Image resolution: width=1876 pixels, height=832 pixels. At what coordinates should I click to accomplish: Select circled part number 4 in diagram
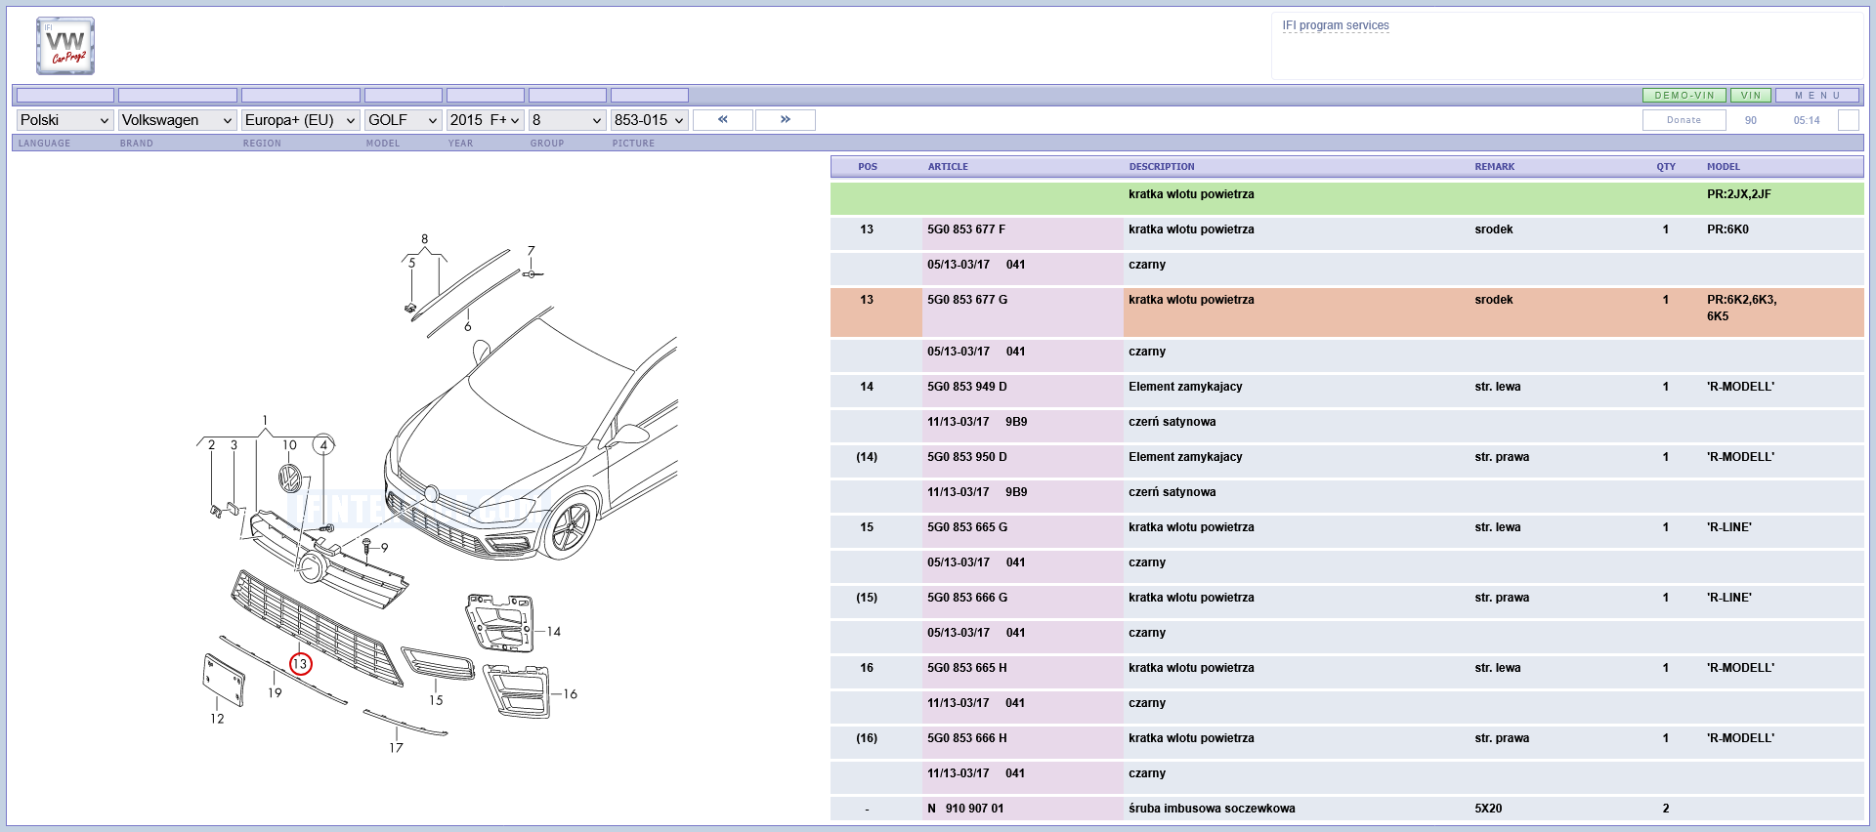pyautogui.click(x=323, y=445)
